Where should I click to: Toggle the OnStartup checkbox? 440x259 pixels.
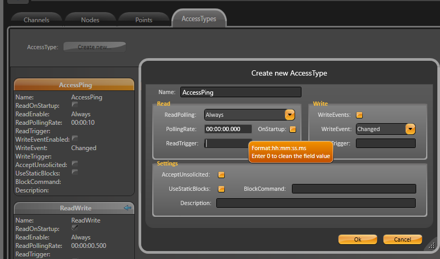[x=293, y=129]
